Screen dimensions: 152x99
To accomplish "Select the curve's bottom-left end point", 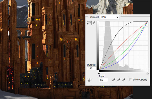I will click(x=100, y=69).
